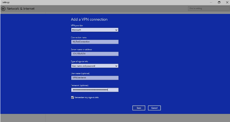Click the 'Add a VPN connection' heading
Viewport: 230px width, 122px height.
[89, 19]
